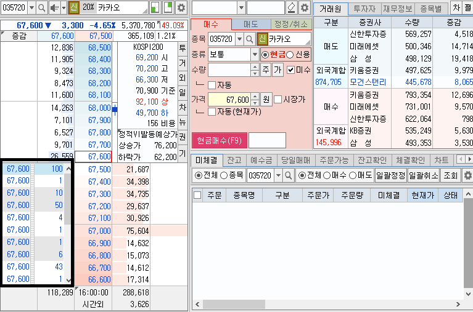473x312 pixels.
Task: Enable the 자동 checkbox under 수량
Action: point(212,85)
